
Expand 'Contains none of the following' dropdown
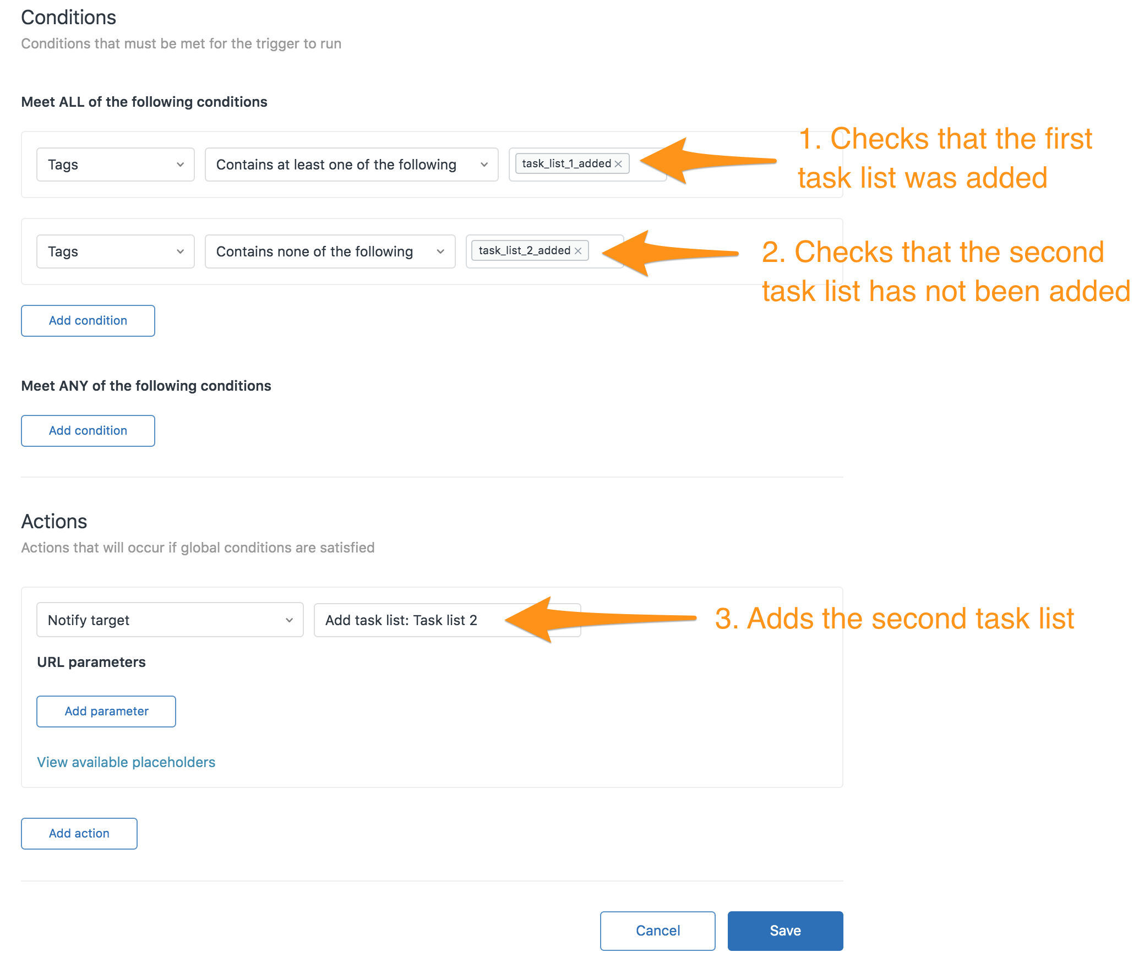coord(330,251)
